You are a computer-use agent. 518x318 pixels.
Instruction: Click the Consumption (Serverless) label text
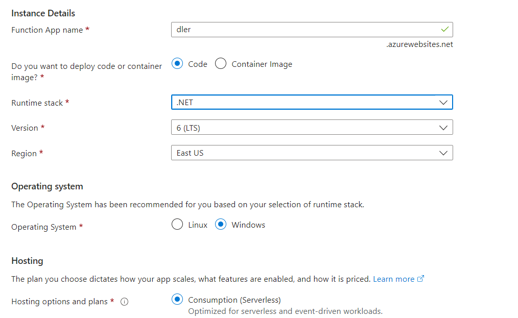(x=234, y=300)
